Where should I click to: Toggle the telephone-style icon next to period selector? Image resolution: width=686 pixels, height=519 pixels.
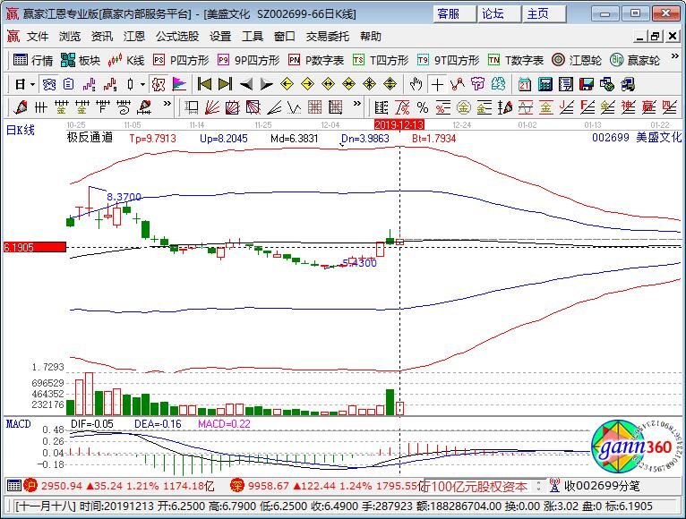click(x=48, y=84)
